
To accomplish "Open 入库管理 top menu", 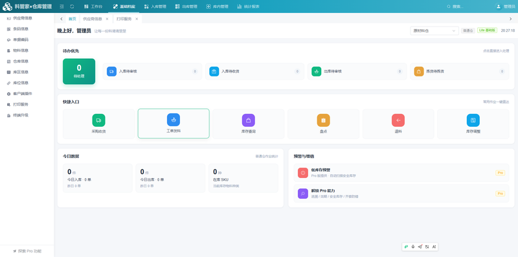I will pos(155,6).
